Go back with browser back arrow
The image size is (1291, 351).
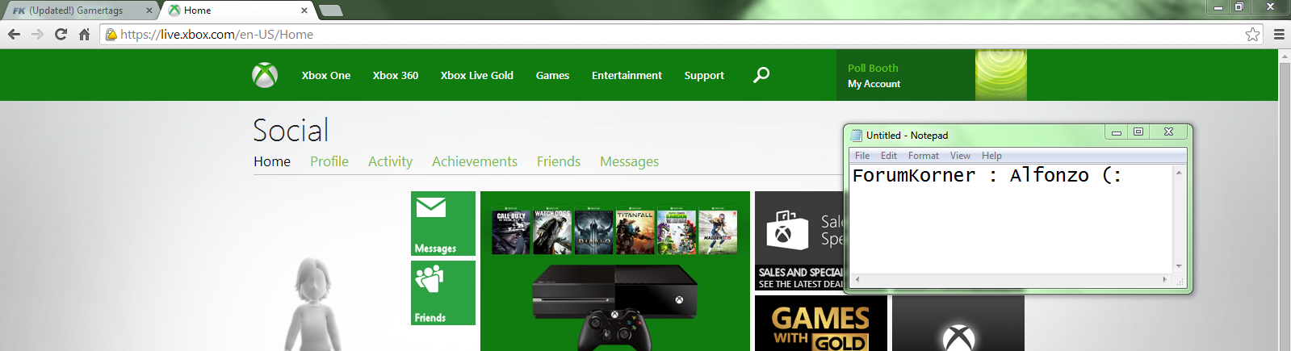[x=14, y=34]
